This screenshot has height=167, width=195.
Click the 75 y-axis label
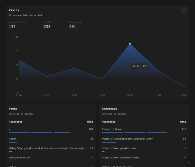[x=17, y=50]
